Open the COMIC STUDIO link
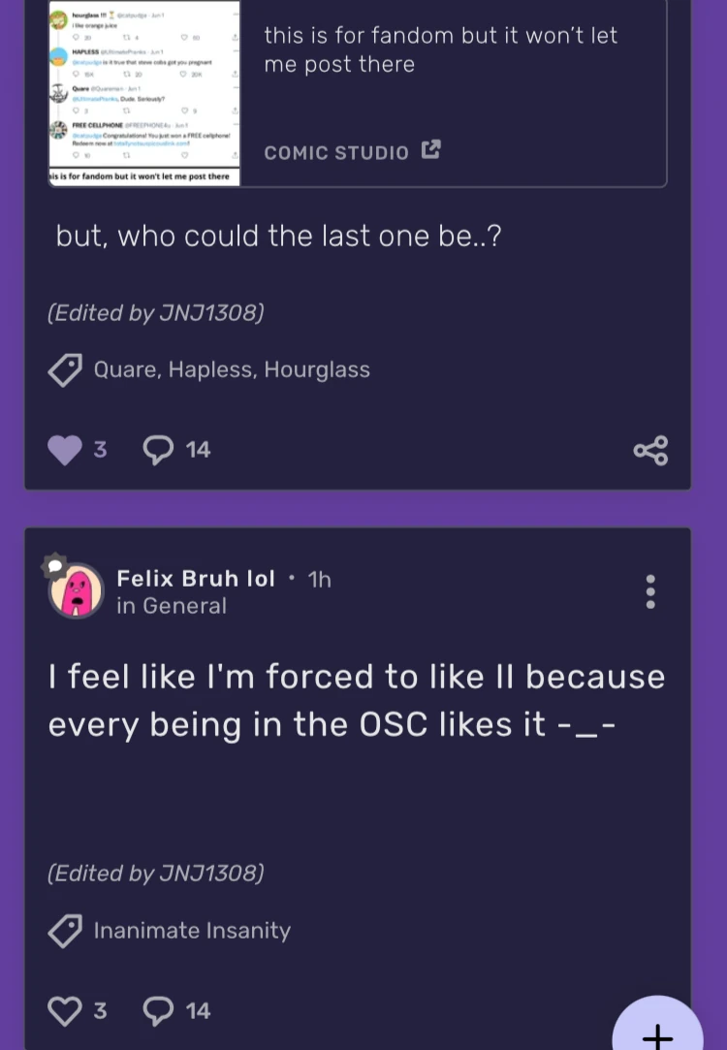This screenshot has height=1050, width=727. tap(335, 152)
